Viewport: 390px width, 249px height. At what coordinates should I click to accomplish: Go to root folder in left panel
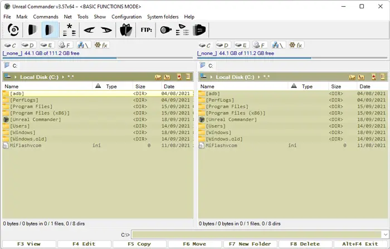coord(158,77)
